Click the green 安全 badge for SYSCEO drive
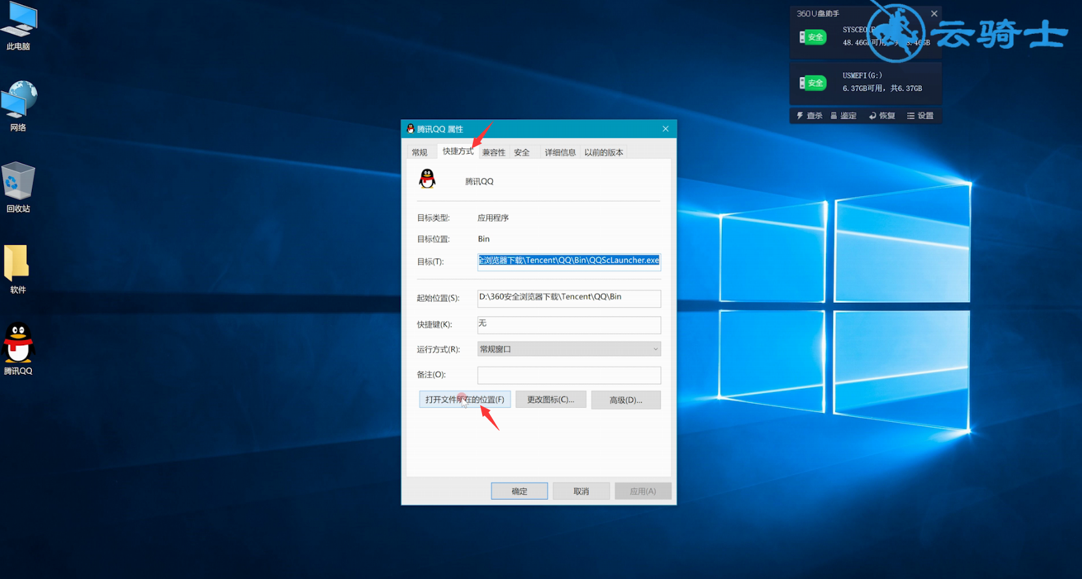 pyautogui.click(x=813, y=37)
